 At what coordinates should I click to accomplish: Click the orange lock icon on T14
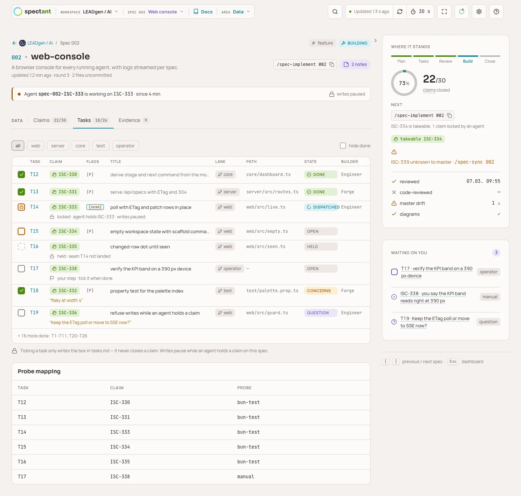(x=21, y=207)
